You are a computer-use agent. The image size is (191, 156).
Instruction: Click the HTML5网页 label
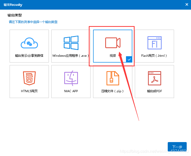(x=29, y=91)
